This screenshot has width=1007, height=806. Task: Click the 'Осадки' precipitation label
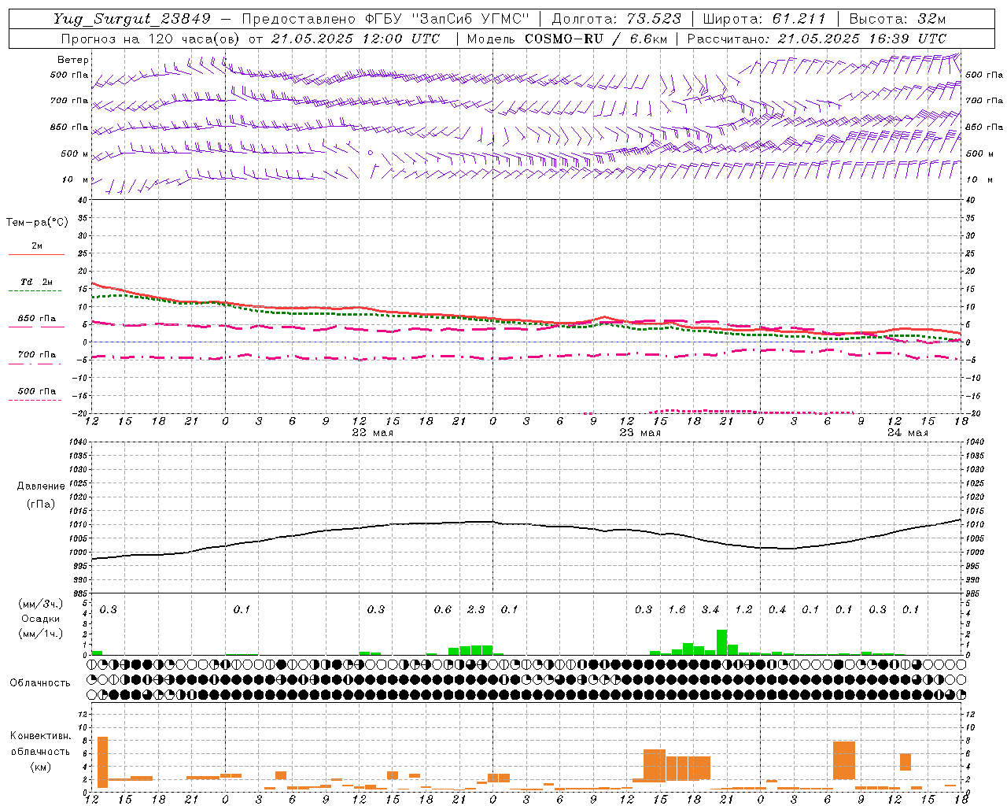40,619
